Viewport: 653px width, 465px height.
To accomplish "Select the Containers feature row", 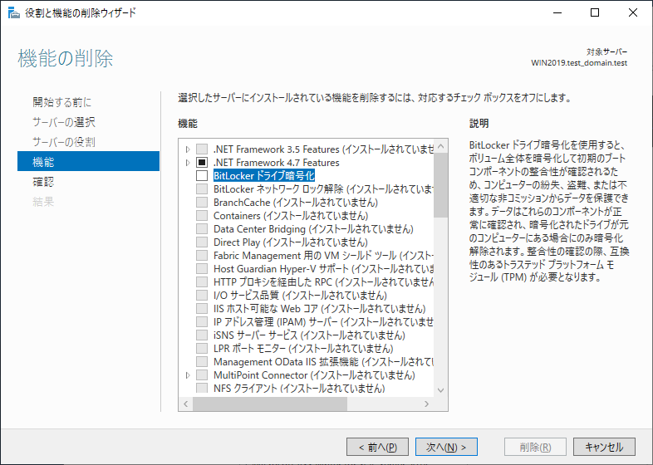I will [x=291, y=216].
